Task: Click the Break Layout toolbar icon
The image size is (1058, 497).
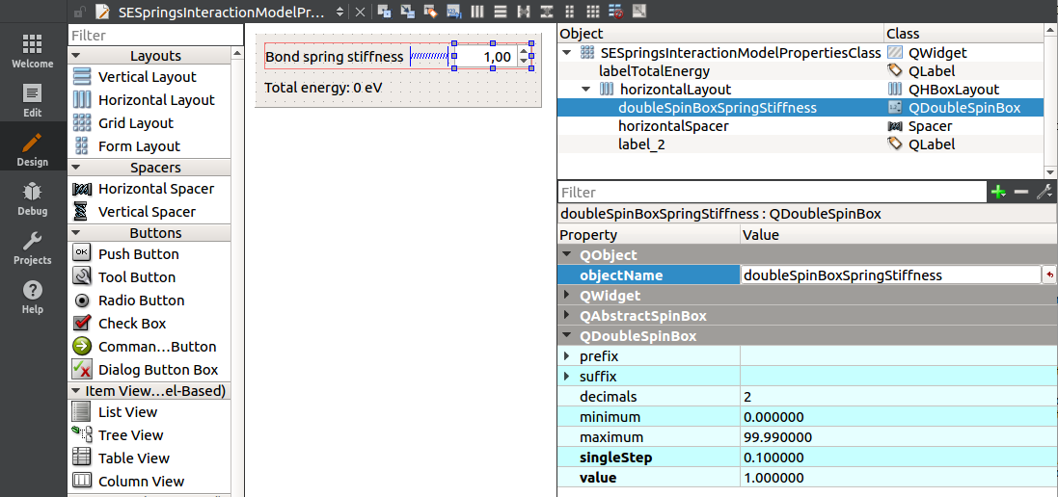Action: click(x=615, y=12)
